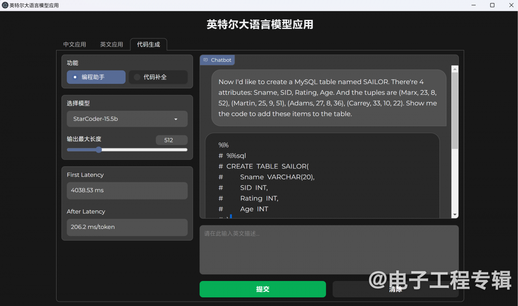Viewport: 518px width, 306px height.
Task: Select the 编程助手 radio option
Action: (96, 77)
